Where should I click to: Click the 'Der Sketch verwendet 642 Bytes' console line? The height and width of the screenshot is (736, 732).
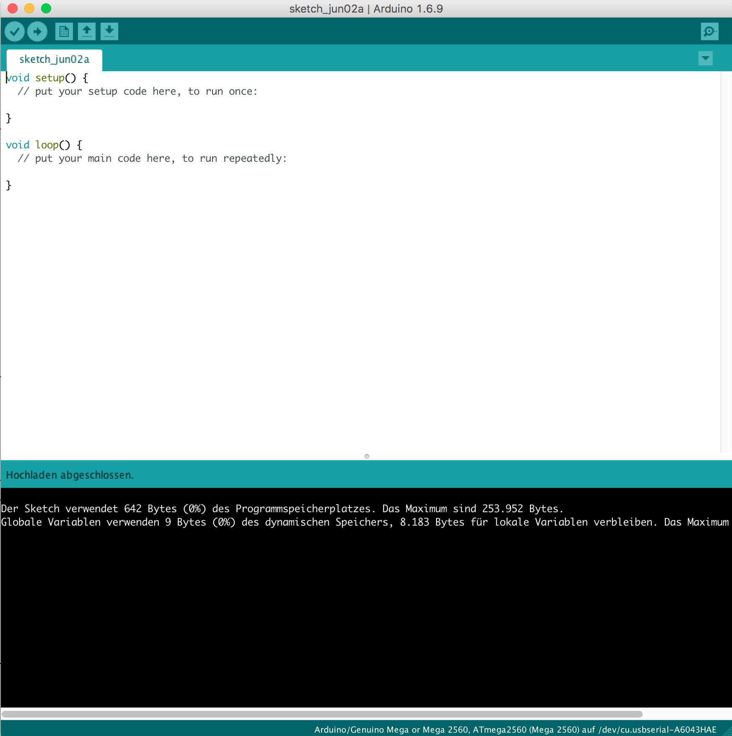(282, 509)
